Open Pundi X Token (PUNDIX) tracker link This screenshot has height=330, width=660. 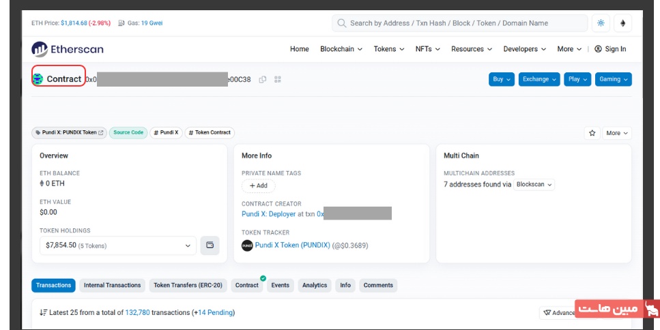[x=293, y=245]
